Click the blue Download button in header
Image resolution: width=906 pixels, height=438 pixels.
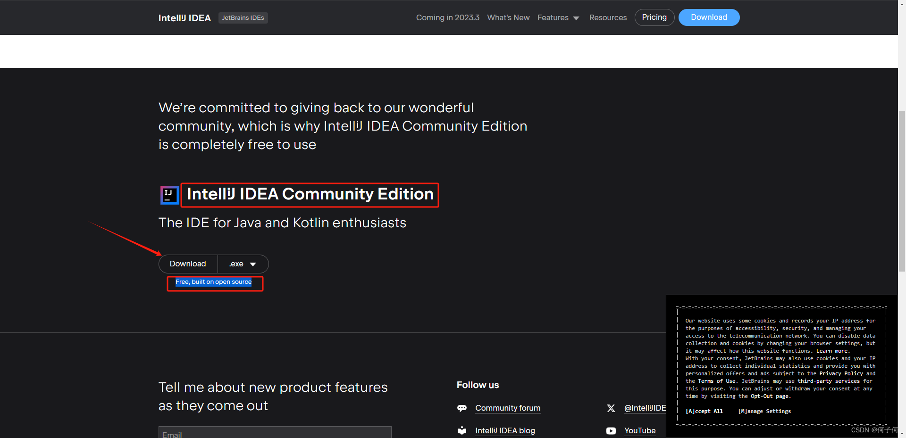click(709, 17)
